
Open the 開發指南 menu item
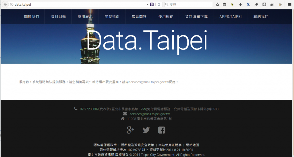[112, 17]
